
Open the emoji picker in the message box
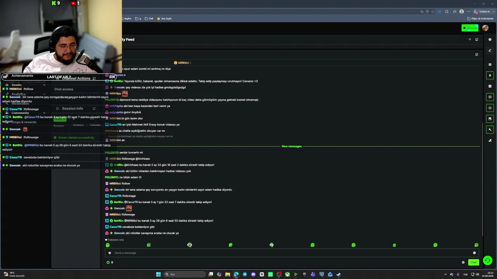(x=474, y=253)
